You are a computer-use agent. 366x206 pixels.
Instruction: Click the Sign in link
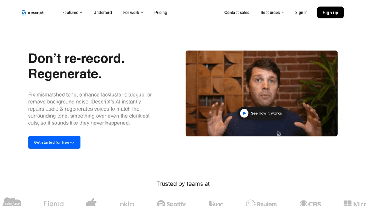click(301, 13)
